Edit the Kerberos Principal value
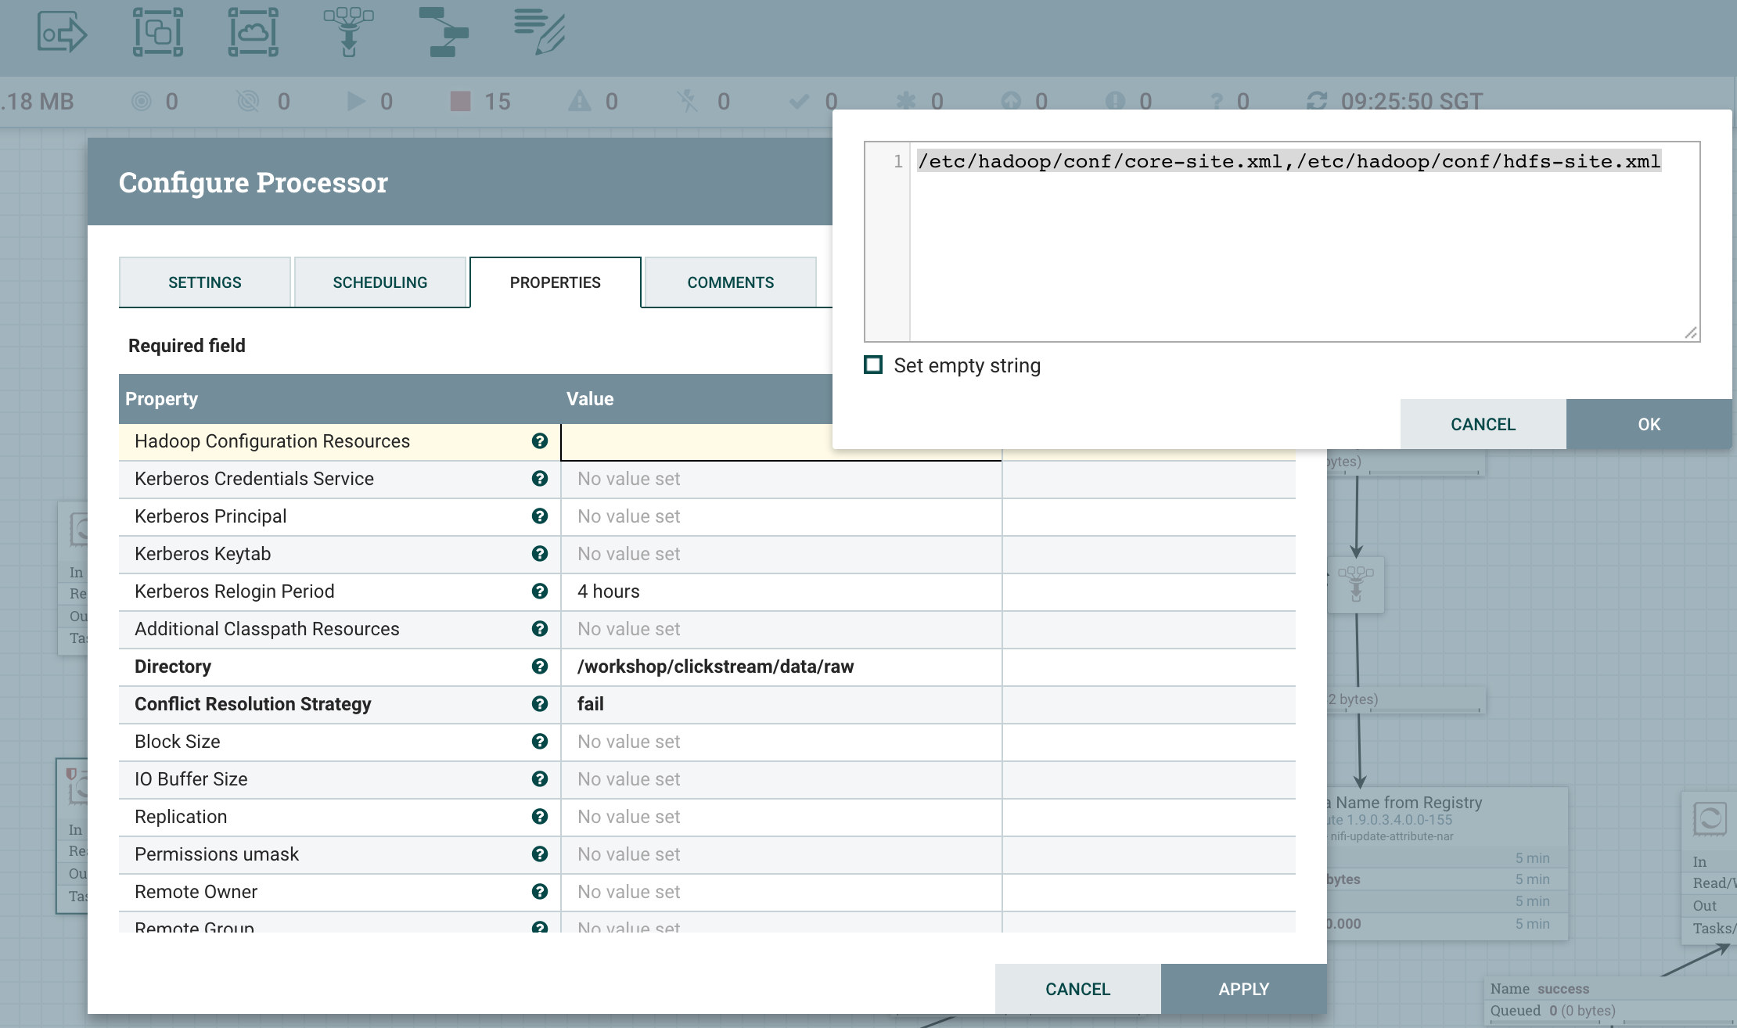The width and height of the screenshot is (1737, 1028). [782, 516]
